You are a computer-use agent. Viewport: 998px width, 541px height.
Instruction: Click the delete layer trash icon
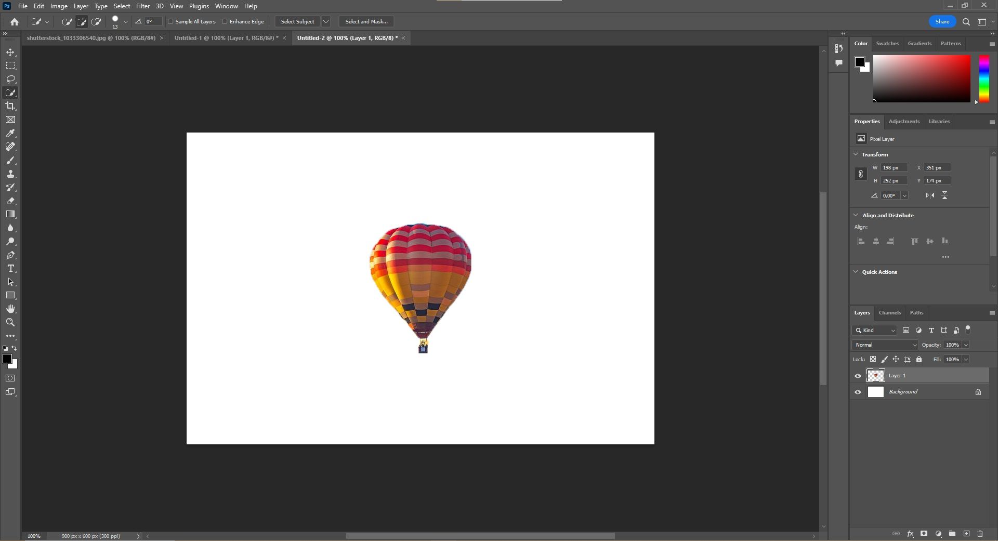(x=980, y=534)
